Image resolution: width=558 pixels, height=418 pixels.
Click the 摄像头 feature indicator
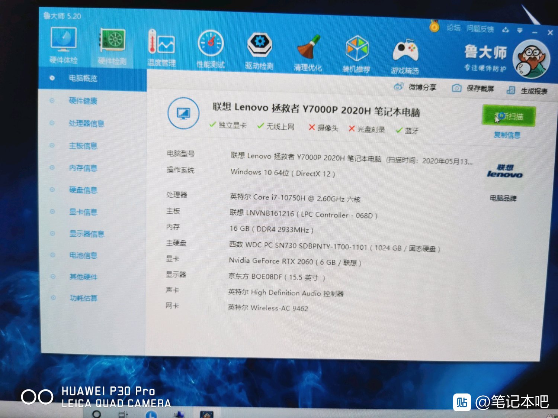(x=323, y=128)
